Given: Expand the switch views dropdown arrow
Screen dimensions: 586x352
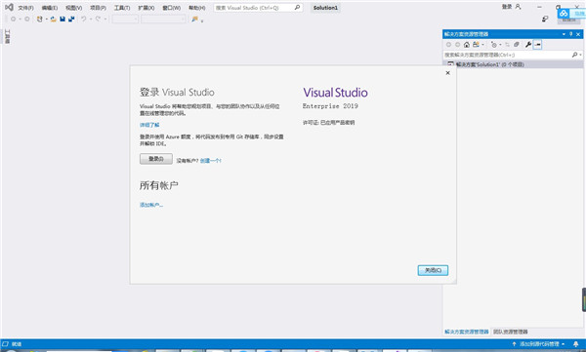Looking at the screenshot, I should tap(482, 45).
